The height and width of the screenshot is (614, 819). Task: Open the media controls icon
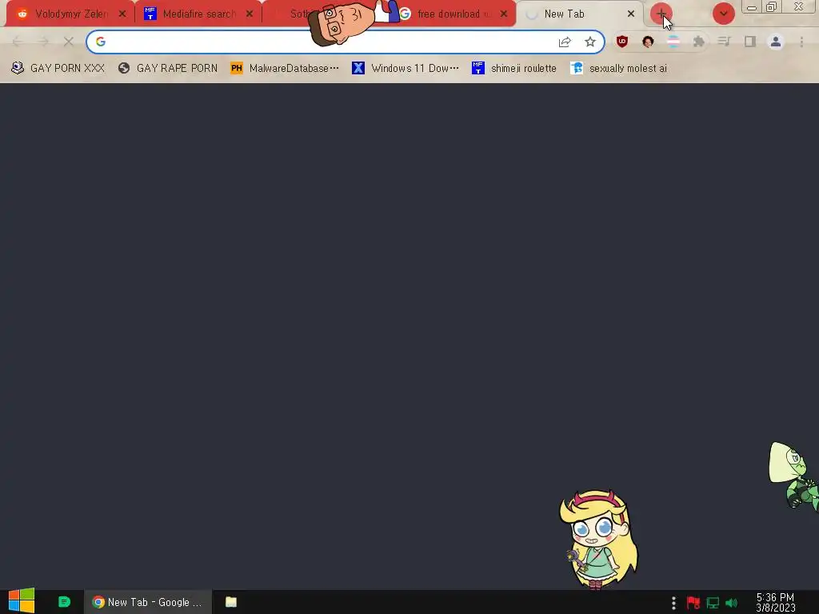(725, 42)
